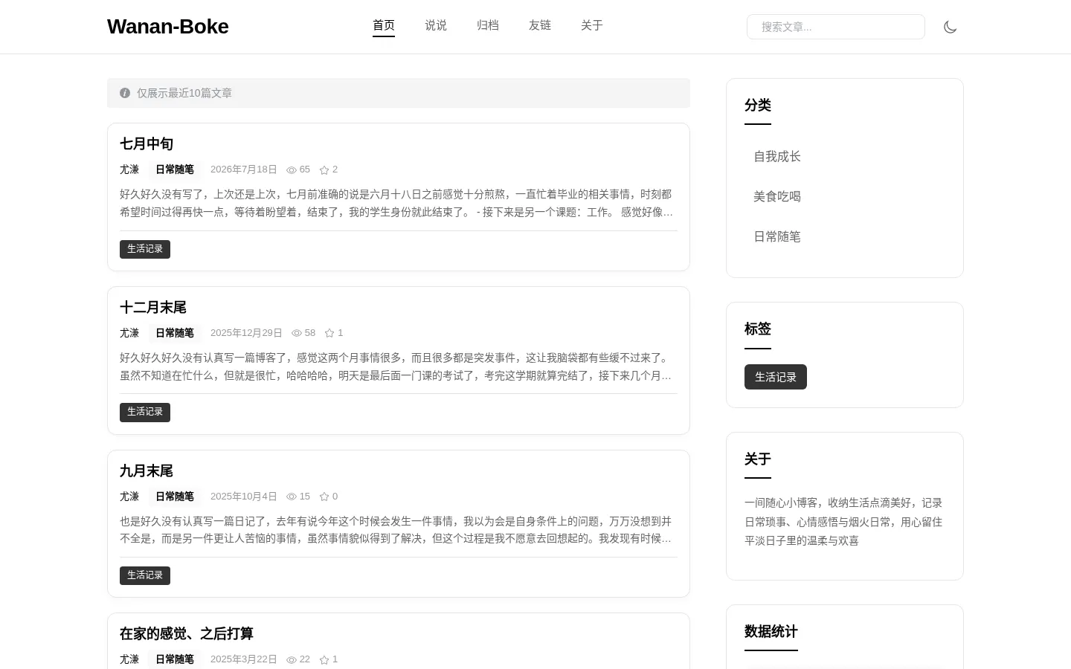Click the 生活记录 tag under 七月中旬
The height and width of the screenshot is (669, 1071).
(145, 249)
